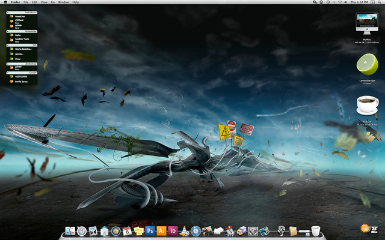Select buddy Sunfish *help
385x240 pixels.
[x=22, y=40]
